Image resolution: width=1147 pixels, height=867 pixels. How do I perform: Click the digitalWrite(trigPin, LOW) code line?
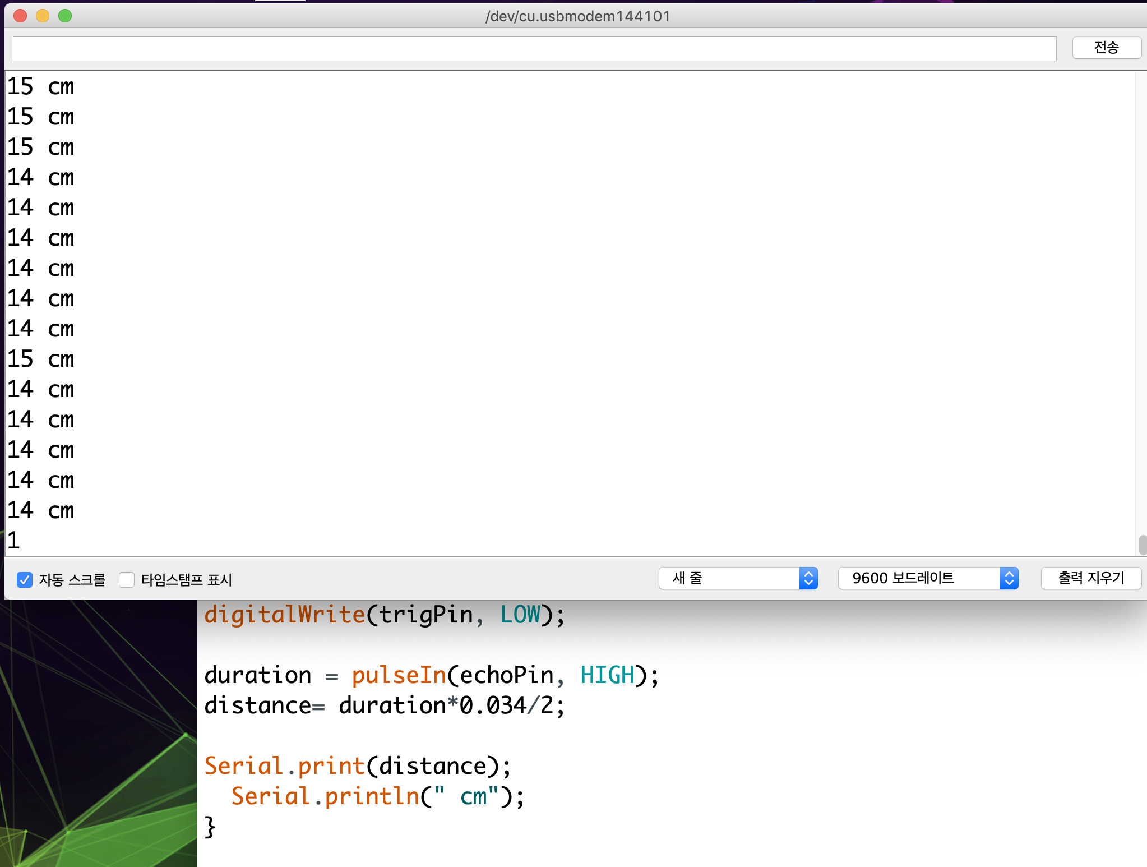385,615
